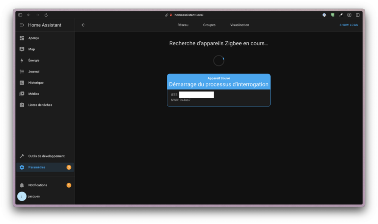Screen dimensions: 378x224
Task: Open the Outils de développement hammer icon
Action: click(22, 156)
